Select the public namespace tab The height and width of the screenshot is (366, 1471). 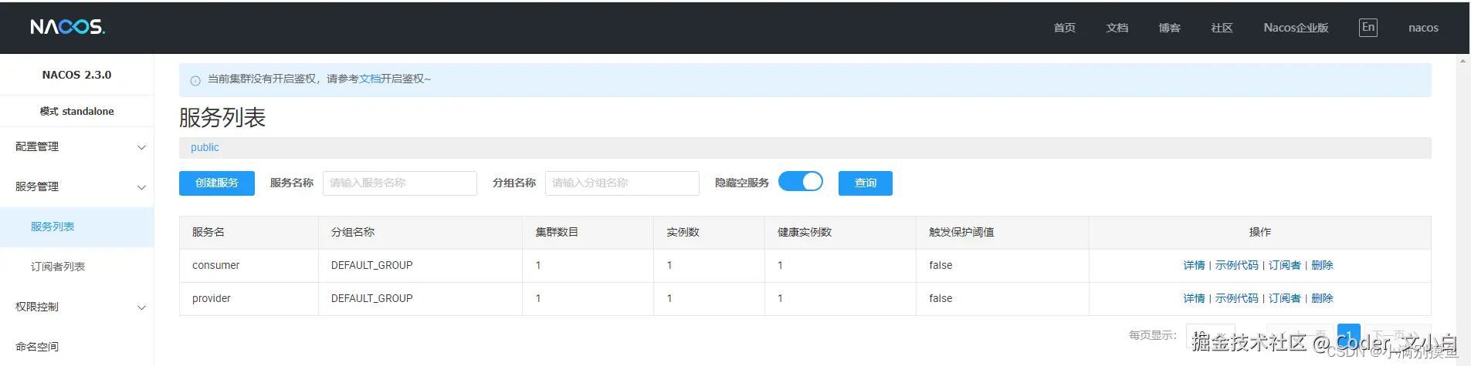(x=205, y=147)
